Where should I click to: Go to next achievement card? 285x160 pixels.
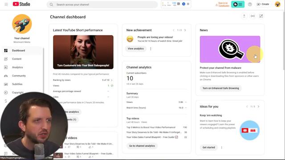[185, 30]
